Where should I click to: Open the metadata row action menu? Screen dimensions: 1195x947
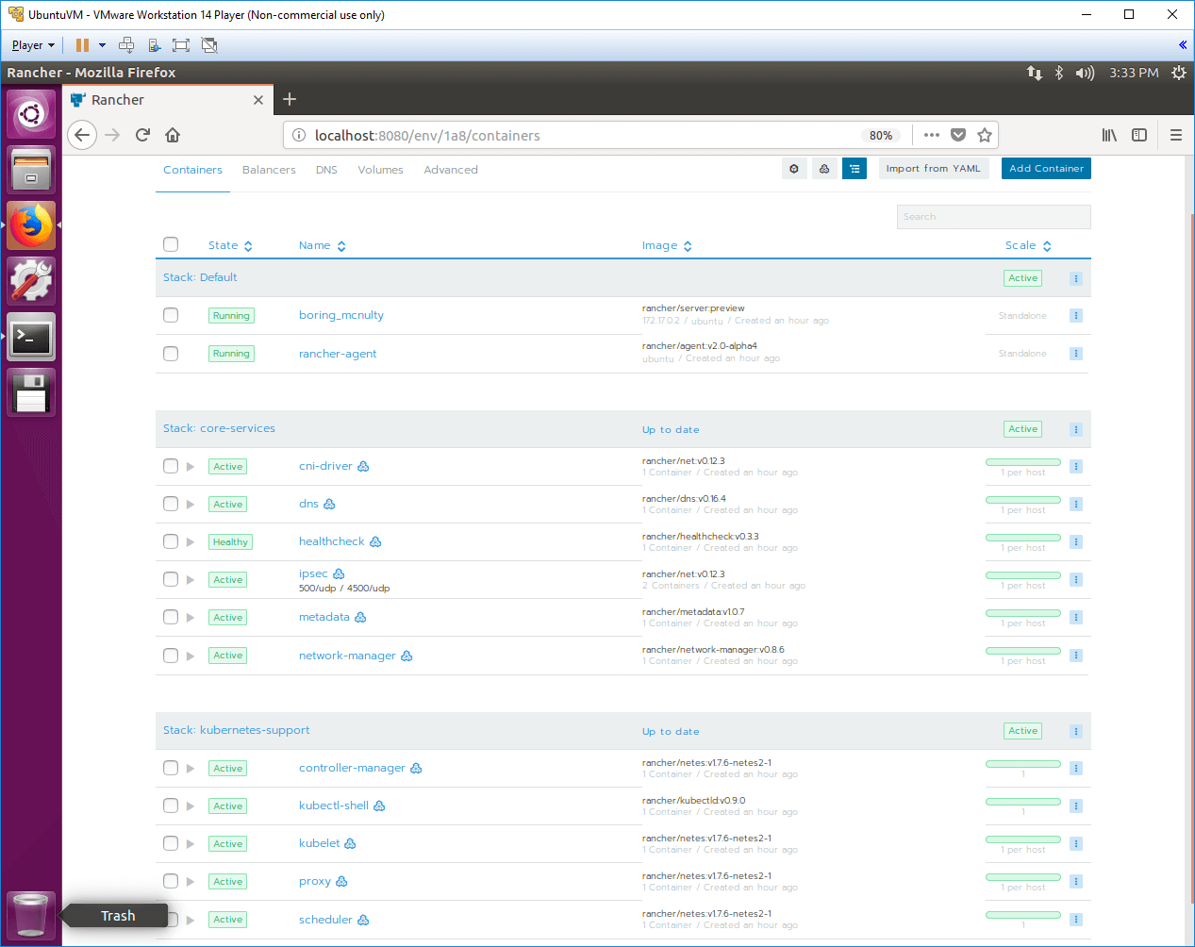[1075, 618]
